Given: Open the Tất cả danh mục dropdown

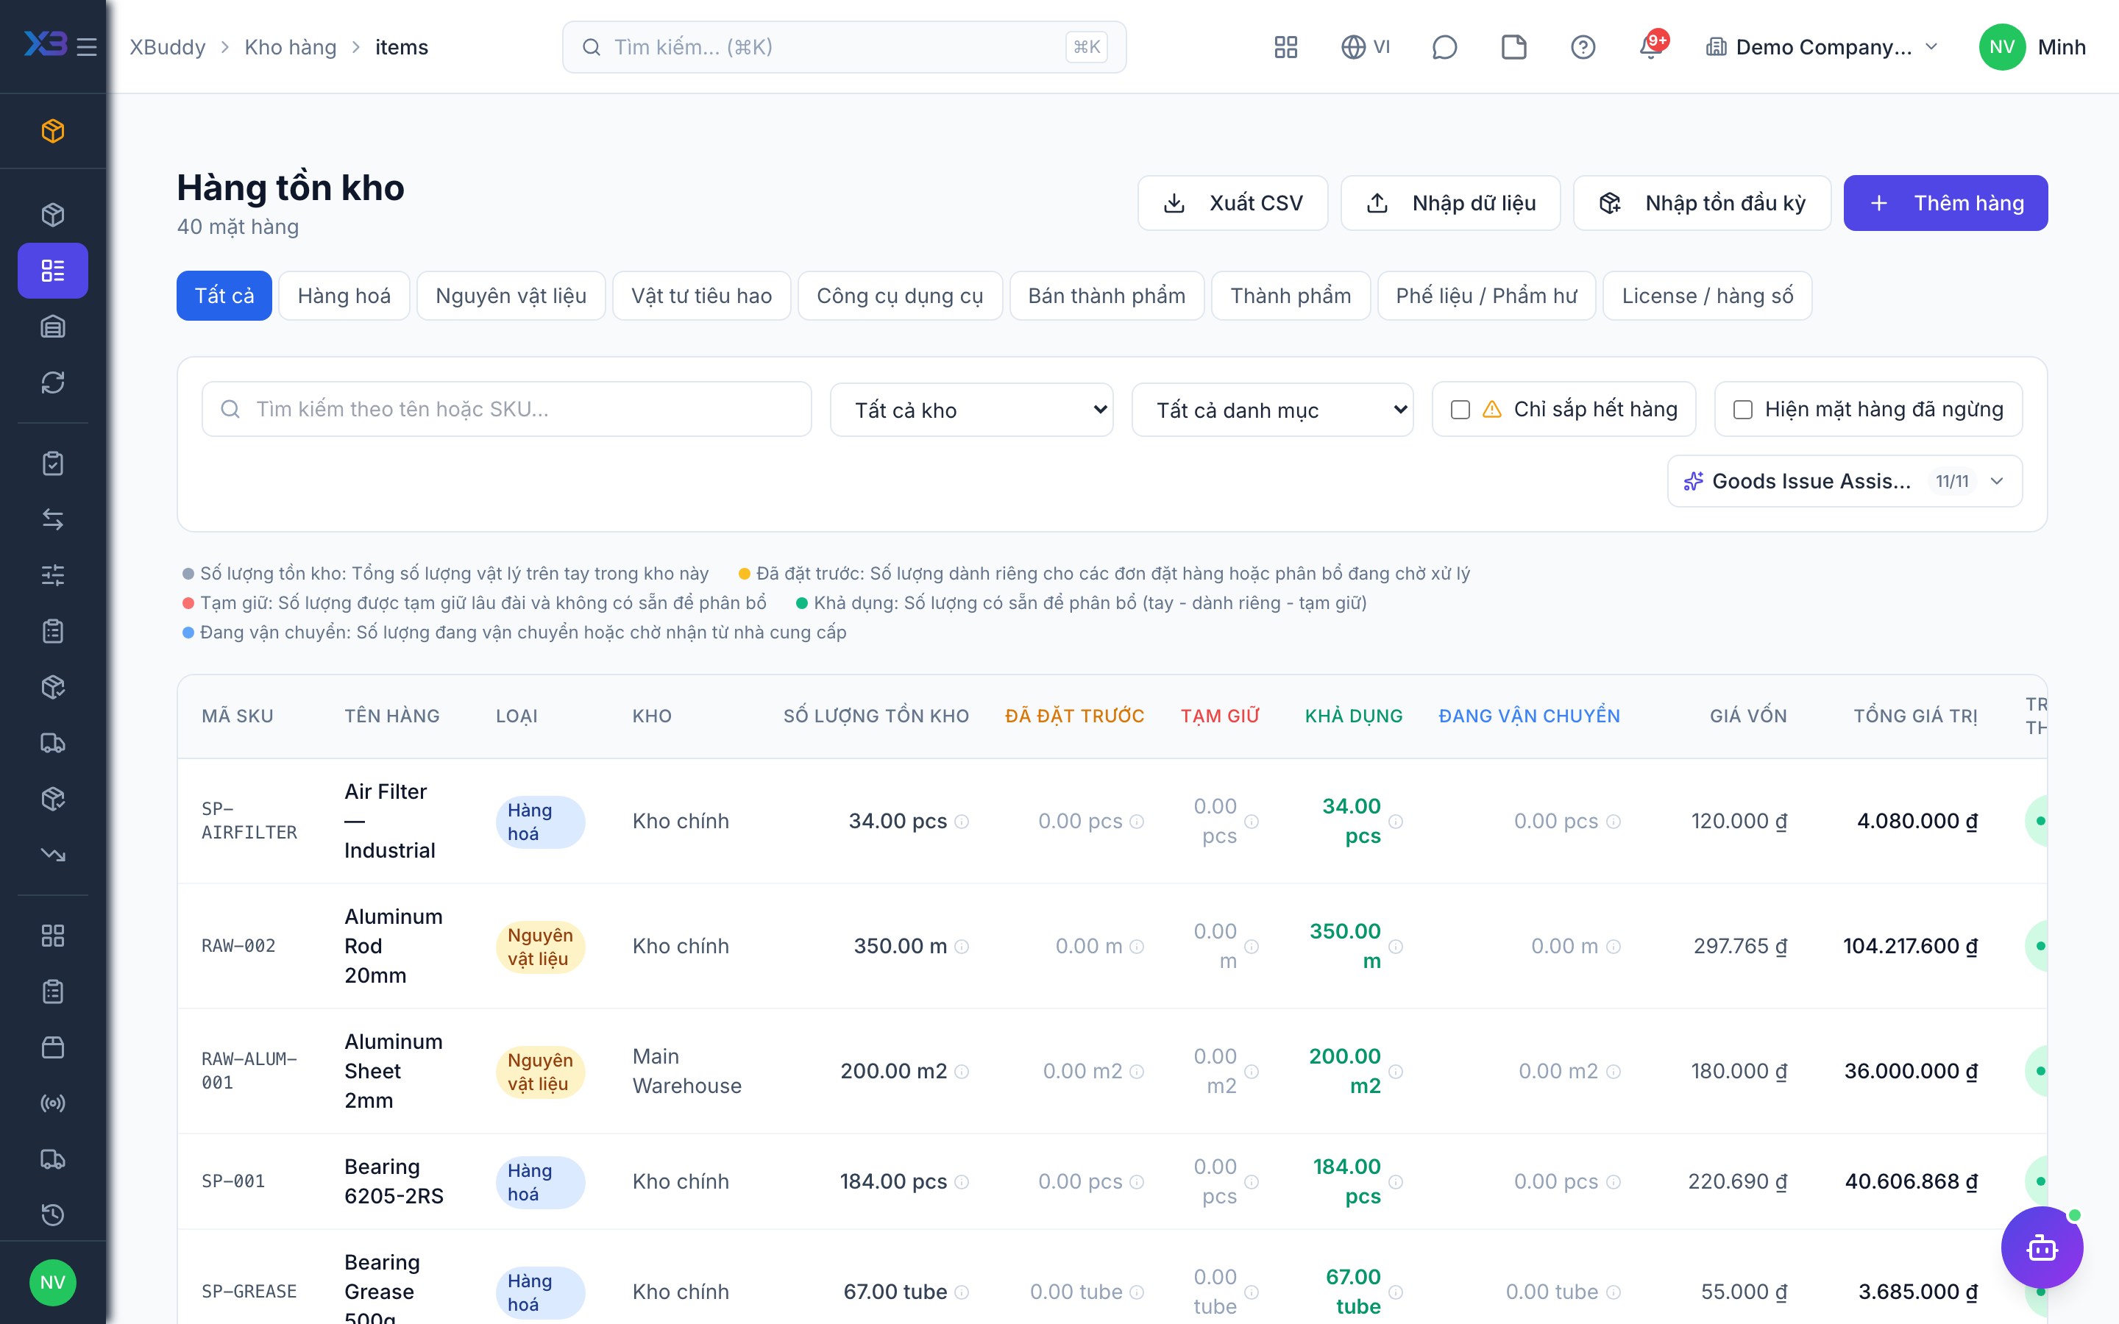Looking at the screenshot, I should tap(1272, 410).
